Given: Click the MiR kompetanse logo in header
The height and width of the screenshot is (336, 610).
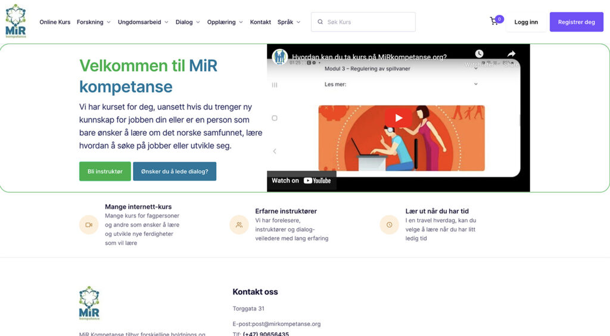Looking at the screenshot, I should coord(16,21).
